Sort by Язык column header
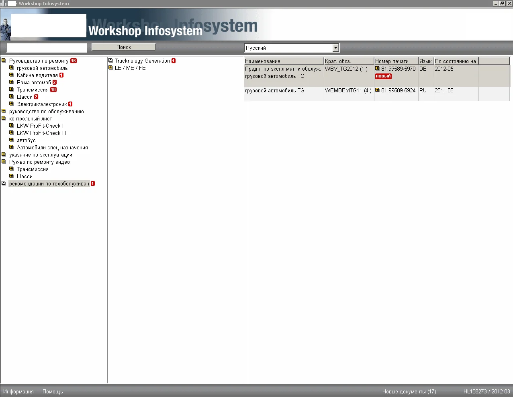Screen dimensions: 513x397 (426, 61)
